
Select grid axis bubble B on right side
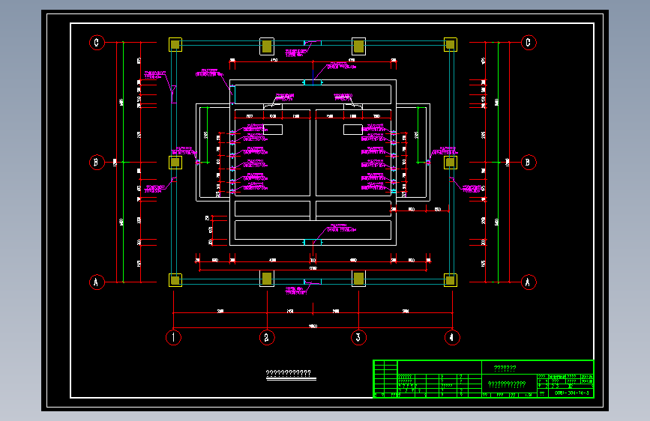[529, 162]
